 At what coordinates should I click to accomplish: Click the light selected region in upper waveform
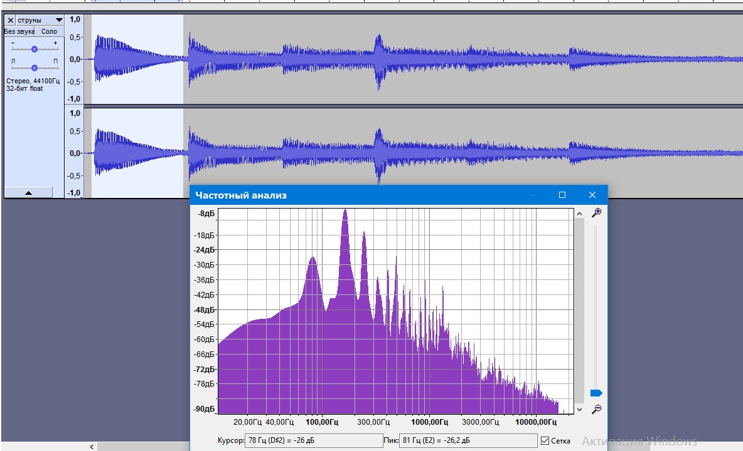pos(137,59)
